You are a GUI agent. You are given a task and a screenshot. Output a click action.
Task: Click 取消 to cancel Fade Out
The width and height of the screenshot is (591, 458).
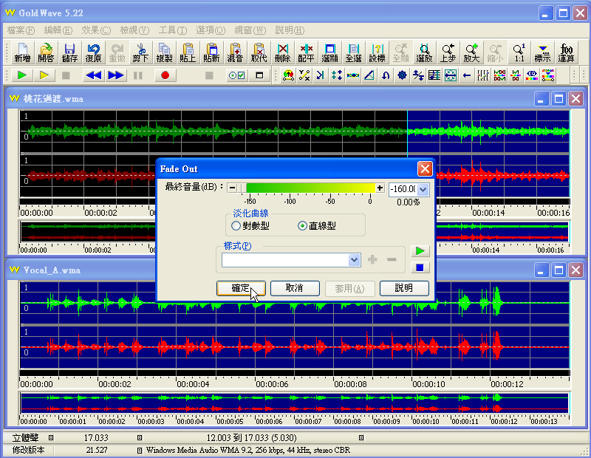click(x=295, y=288)
